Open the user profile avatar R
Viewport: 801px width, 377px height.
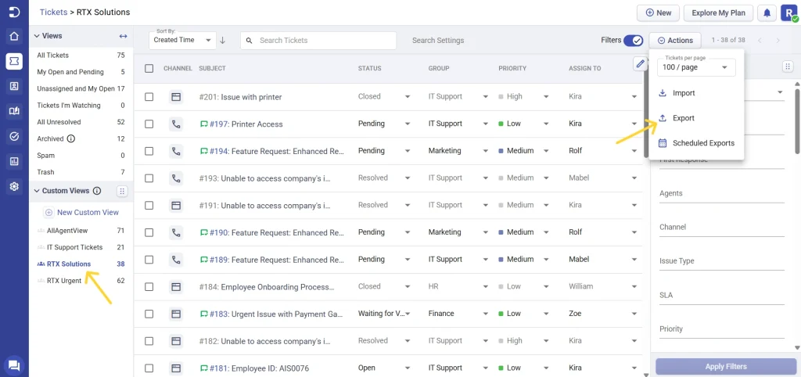(788, 13)
